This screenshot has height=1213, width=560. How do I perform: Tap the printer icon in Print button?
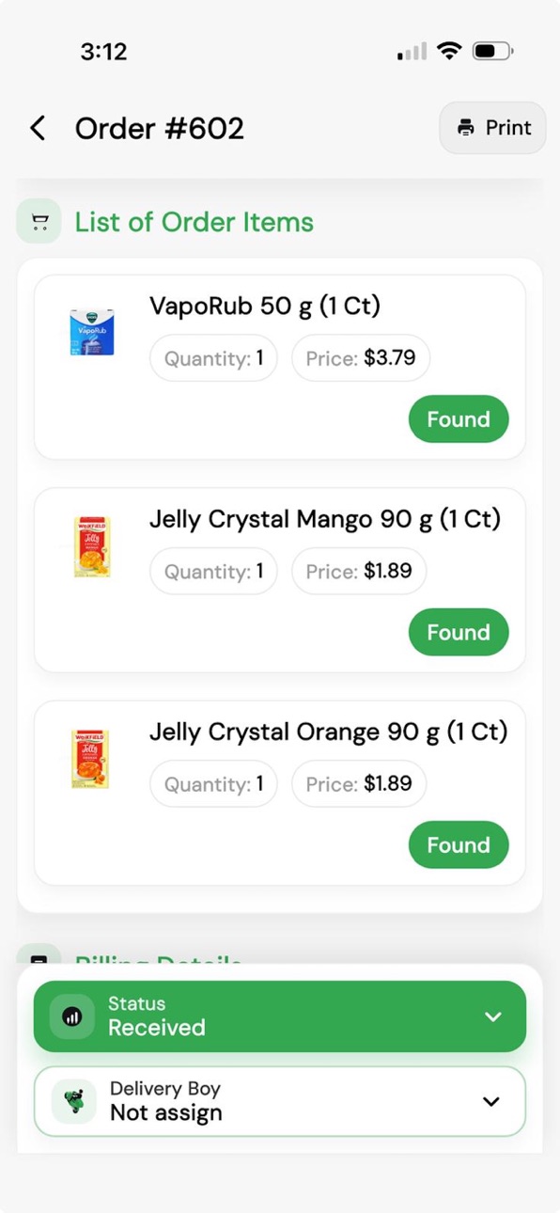coord(466,128)
